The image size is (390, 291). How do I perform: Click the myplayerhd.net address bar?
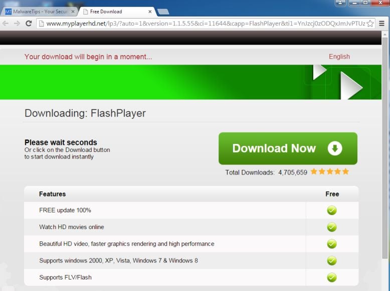(x=206, y=23)
